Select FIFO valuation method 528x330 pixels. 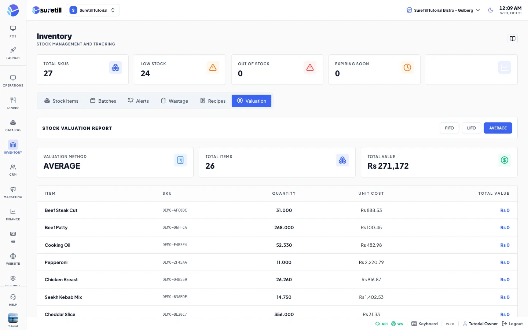(449, 128)
